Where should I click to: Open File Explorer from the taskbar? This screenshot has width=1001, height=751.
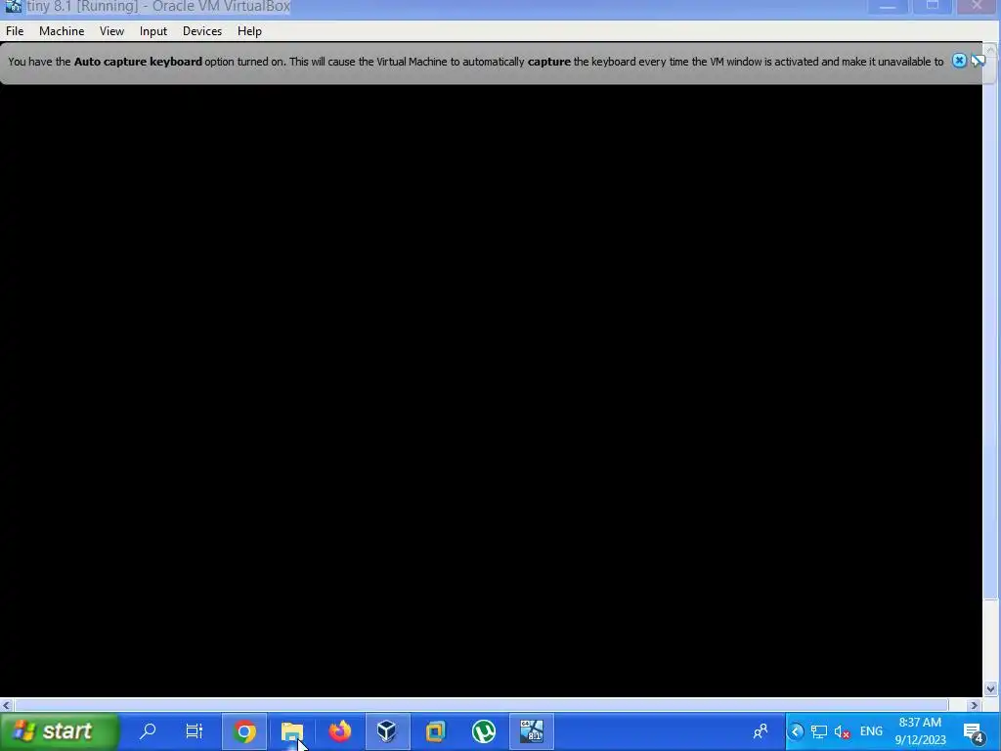[x=291, y=731]
